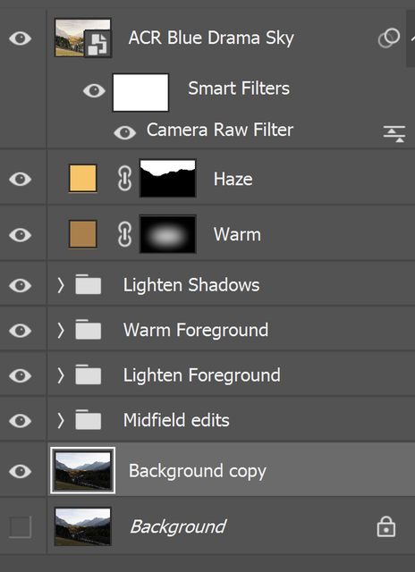The image size is (415, 572).
Task: Select the Haze layer name
Action: (x=233, y=179)
